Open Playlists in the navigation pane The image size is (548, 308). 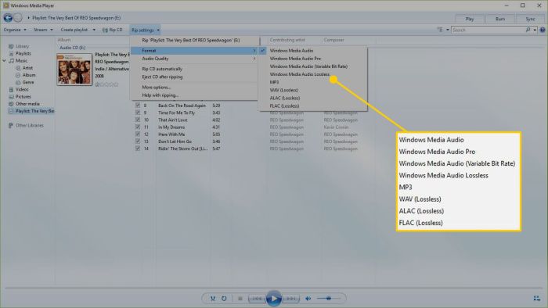coord(23,53)
